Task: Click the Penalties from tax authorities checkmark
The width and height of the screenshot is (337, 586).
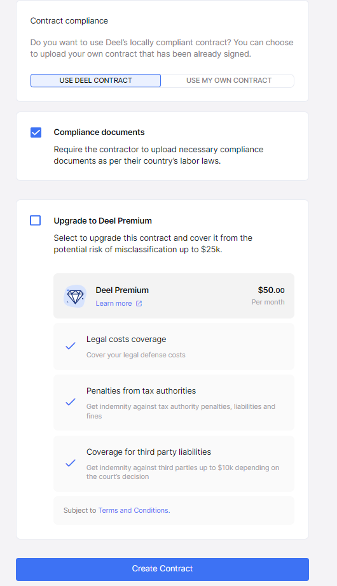Action: click(x=71, y=402)
